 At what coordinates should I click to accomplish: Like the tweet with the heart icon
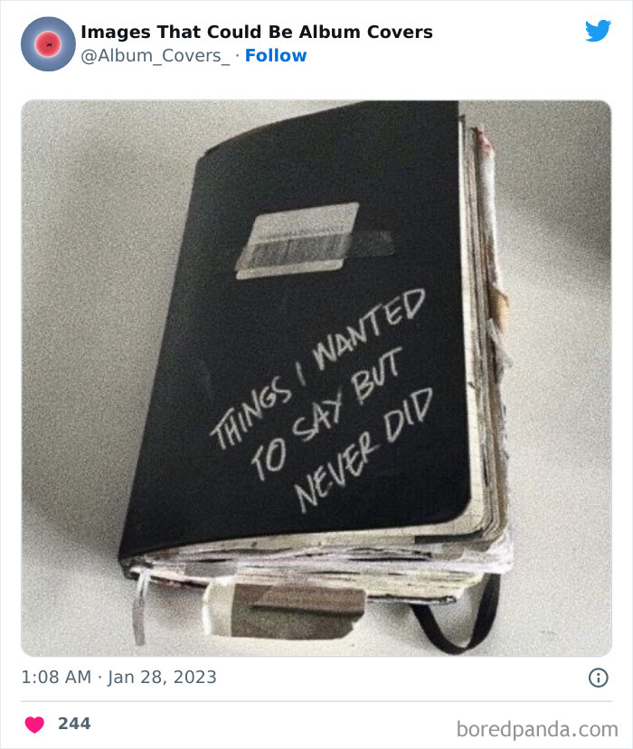click(34, 725)
